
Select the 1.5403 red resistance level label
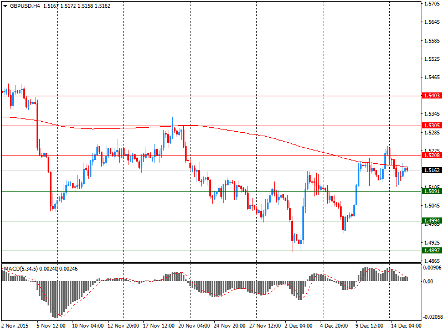pyautogui.click(x=432, y=96)
